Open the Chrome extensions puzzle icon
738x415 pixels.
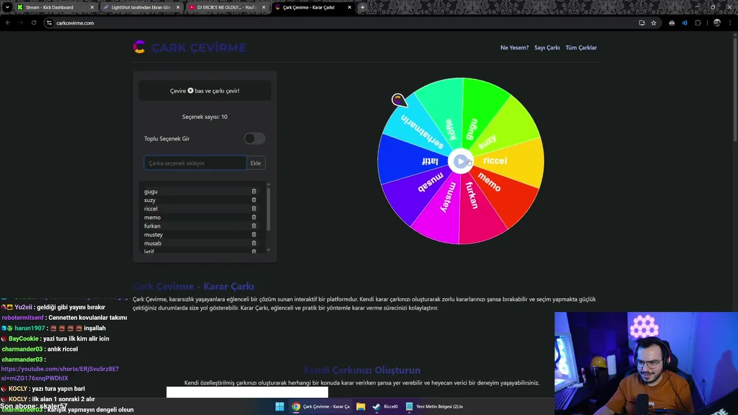(x=698, y=23)
